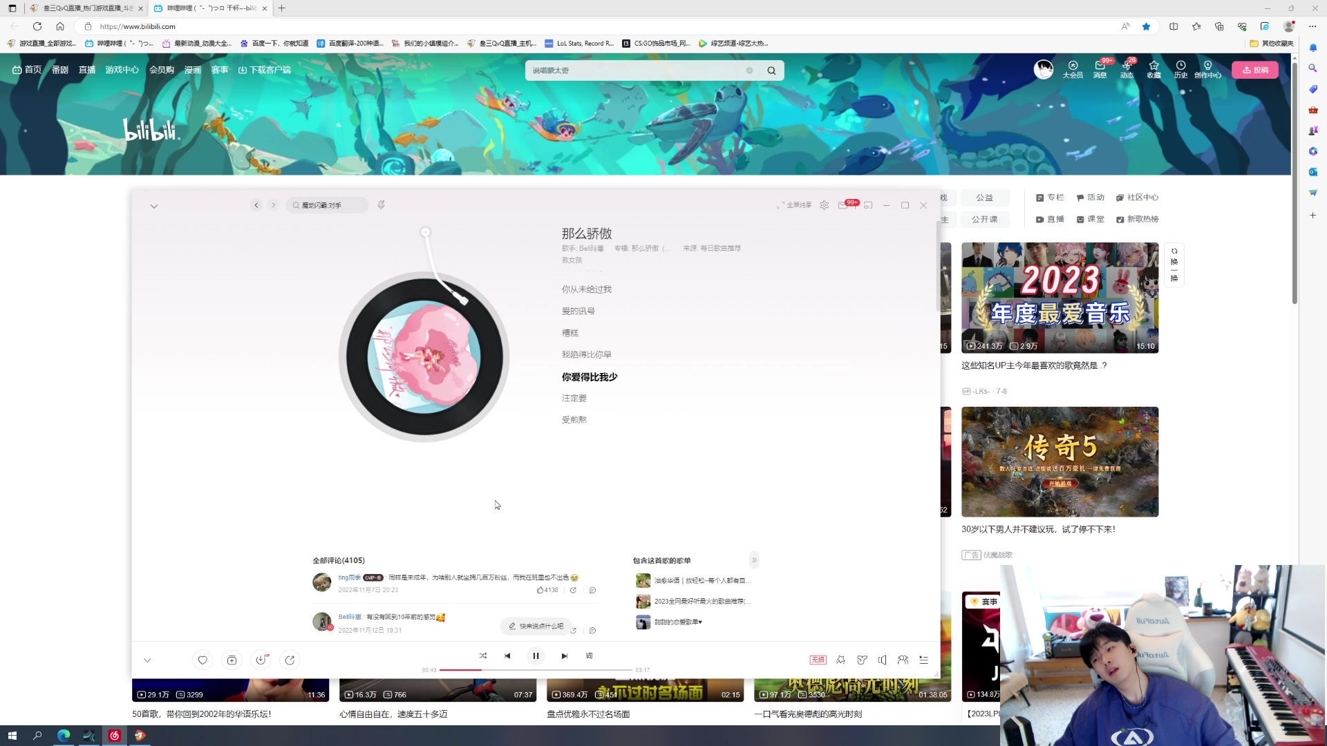
Task: Toggle shuffle playback mode
Action: tap(483, 656)
